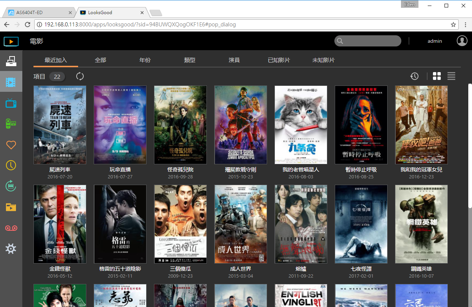Open 熔爐 movie poster

click(301, 224)
